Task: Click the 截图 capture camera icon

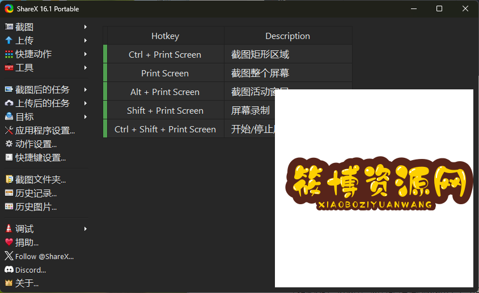Action: pyautogui.click(x=9, y=27)
